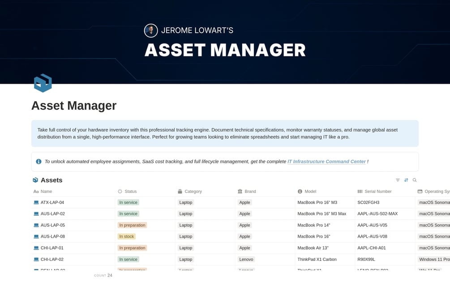Viewport: 450px width, 281px height.
Task: Click In preparation status of AUS-LAP-05
Action: 132,225
